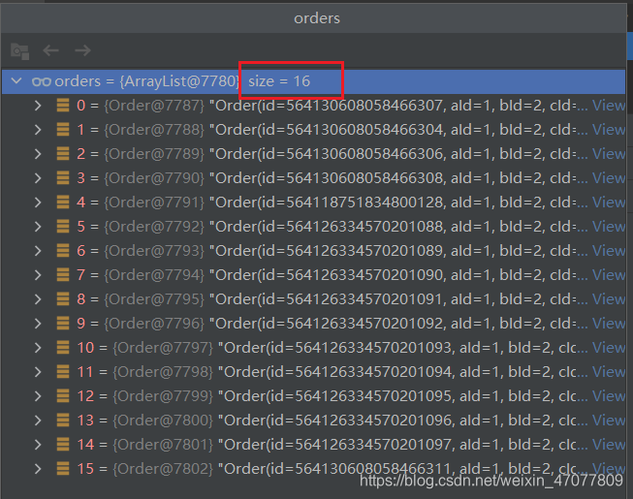Click the field icon of element 5
The image size is (633, 499).
click(x=63, y=227)
